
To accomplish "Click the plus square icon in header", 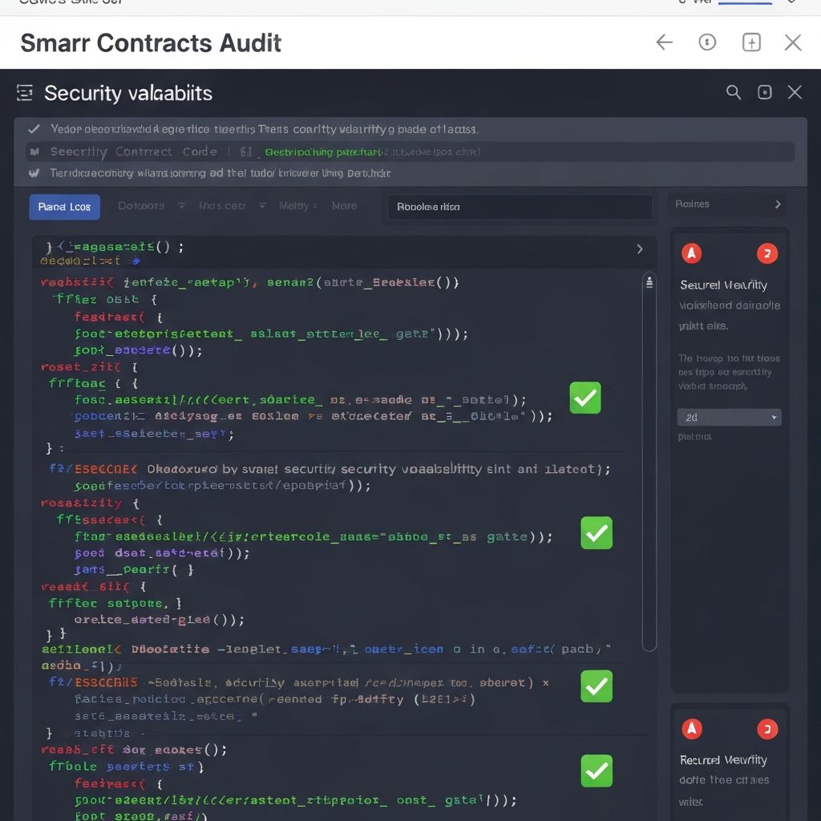I will [751, 42].
